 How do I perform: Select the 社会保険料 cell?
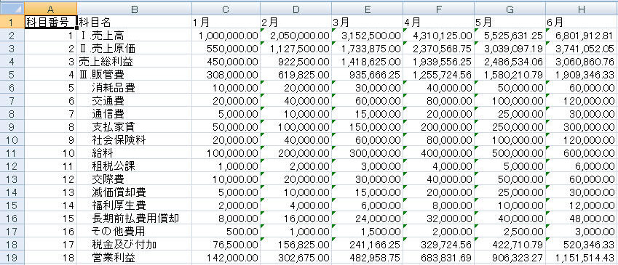click(135, 140)
